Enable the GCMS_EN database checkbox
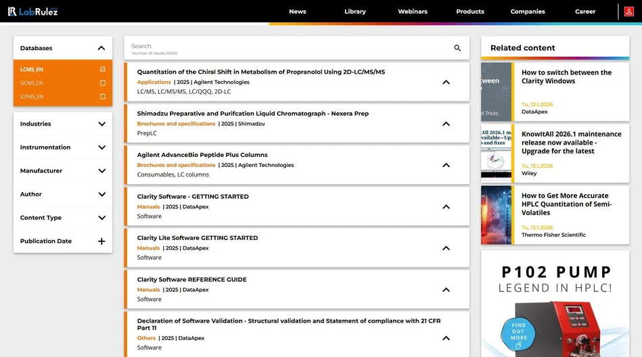Image resolution: width=642 pixels, height=357 pixels. [102, 83]
